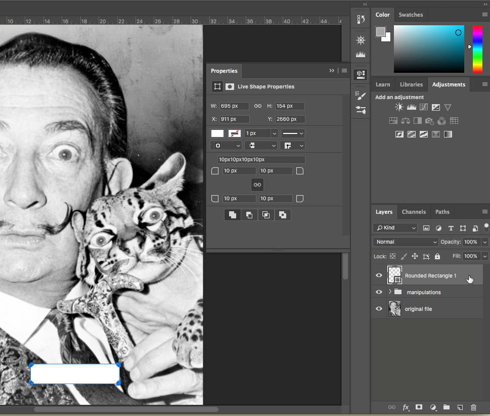Add a Levels adjustment layer
Viewport: 490px width, 416px height.
[x=411, y=107]
